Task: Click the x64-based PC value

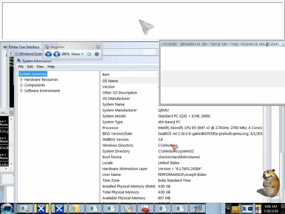Action: pos(169,122)
